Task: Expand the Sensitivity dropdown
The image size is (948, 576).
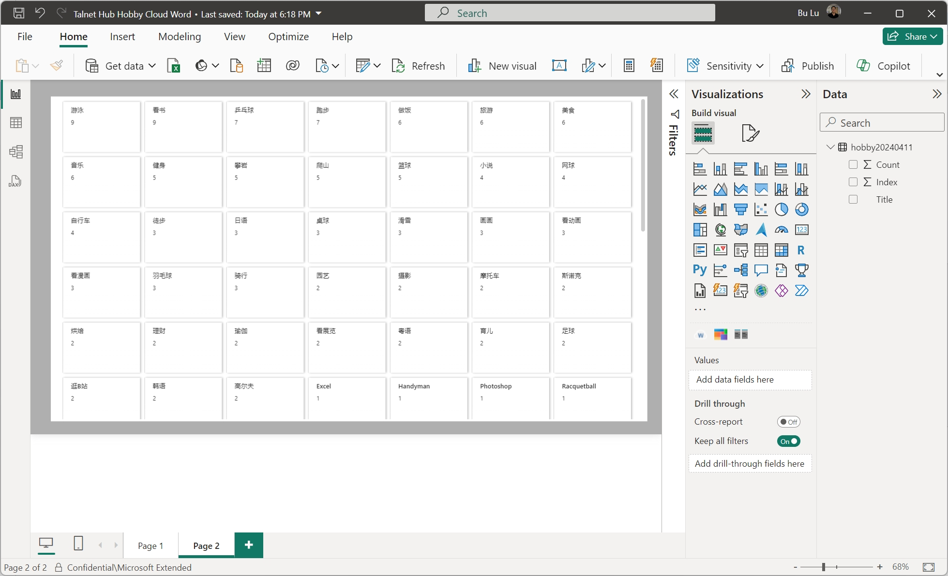Action: coord(760,66)
